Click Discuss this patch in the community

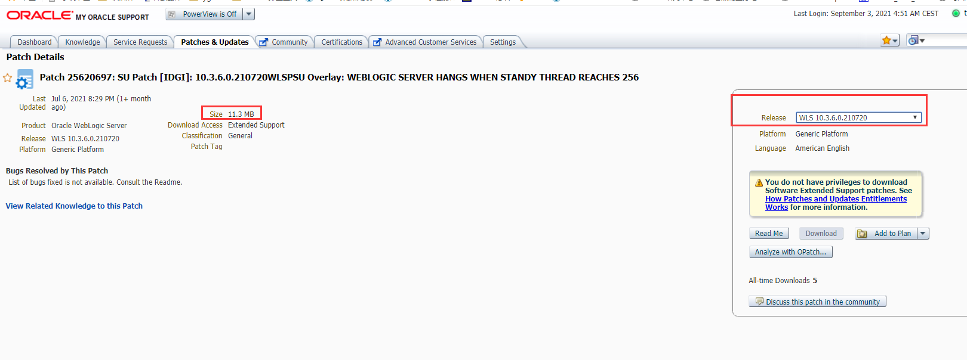[817, 302]
